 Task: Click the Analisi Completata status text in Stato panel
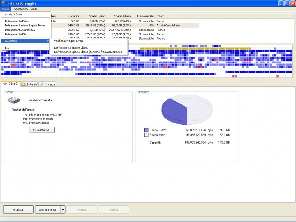click(x=40, y=100)
